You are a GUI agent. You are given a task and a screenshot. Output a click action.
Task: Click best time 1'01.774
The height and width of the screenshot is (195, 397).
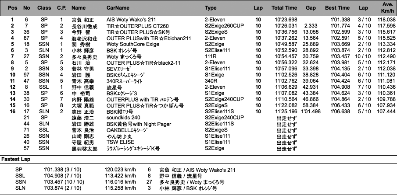(x=340, y=26)
